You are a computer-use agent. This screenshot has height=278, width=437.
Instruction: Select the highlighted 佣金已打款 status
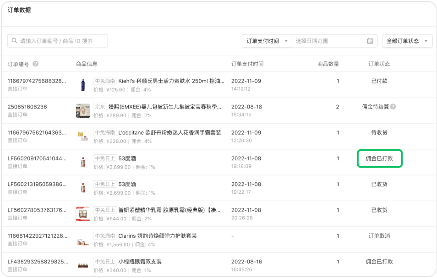point(379,158)
